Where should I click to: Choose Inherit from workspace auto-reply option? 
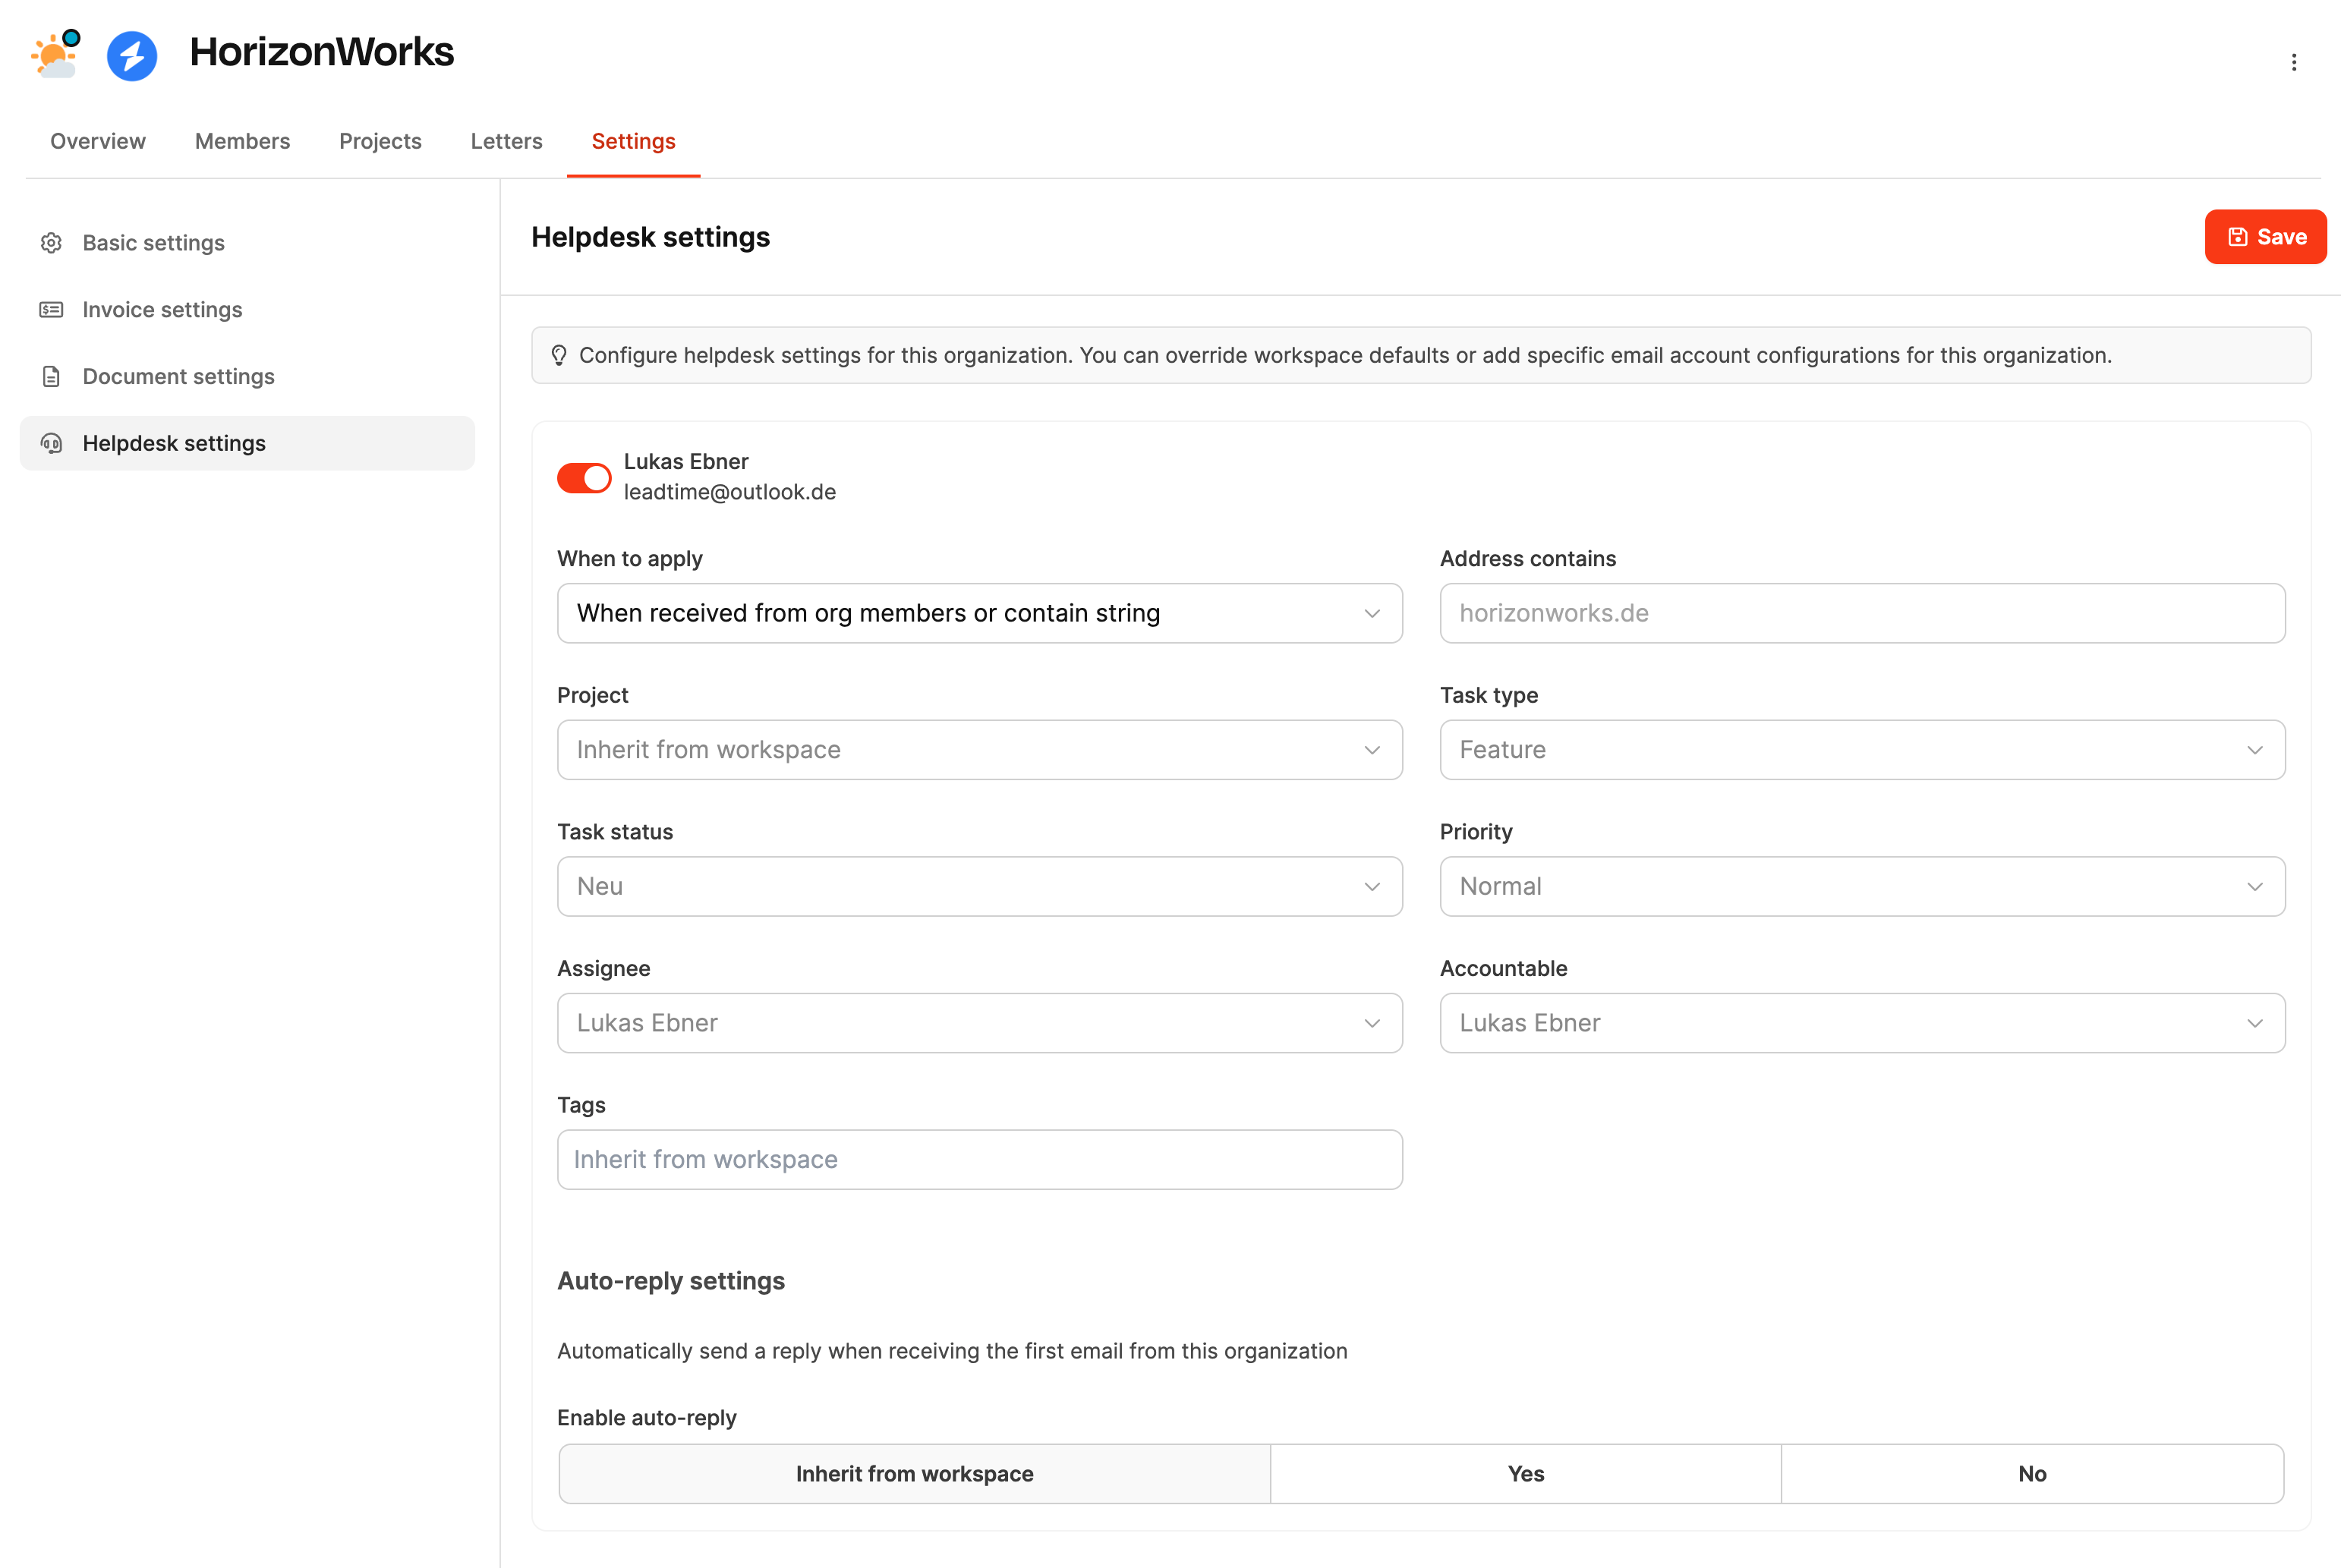pyautogui.click(x=914, y=1473)
